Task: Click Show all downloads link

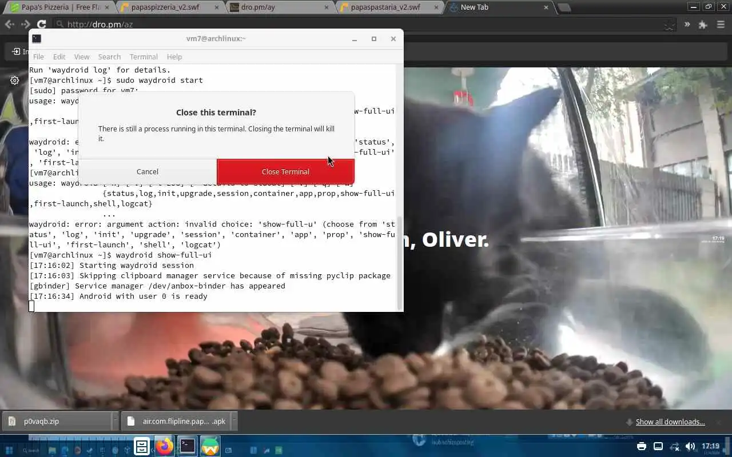Action: 670,422
